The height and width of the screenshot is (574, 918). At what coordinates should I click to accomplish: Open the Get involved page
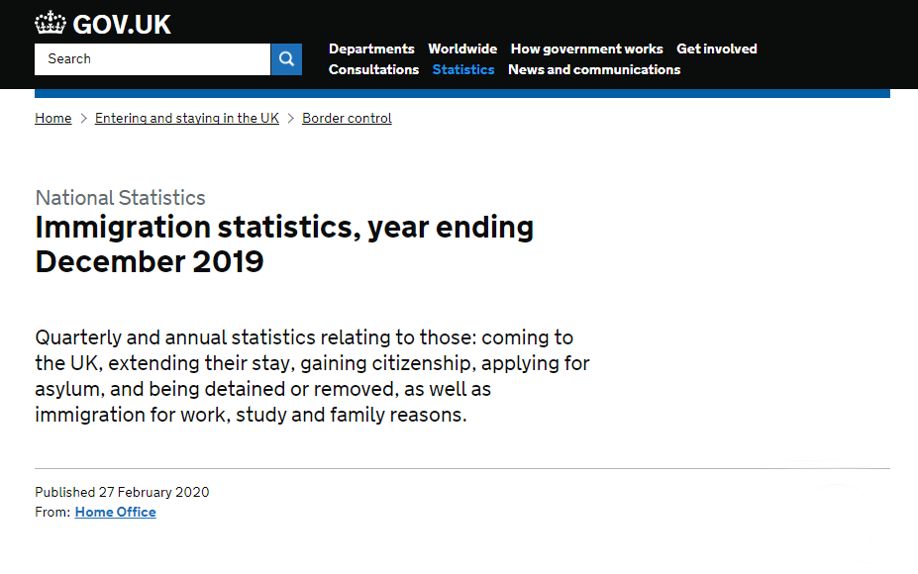click(717, 49)
